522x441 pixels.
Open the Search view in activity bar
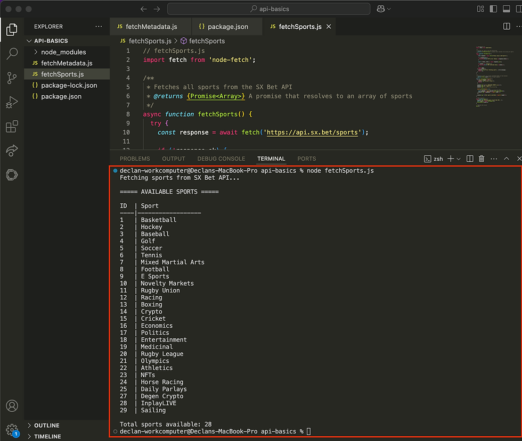(12, 54)
